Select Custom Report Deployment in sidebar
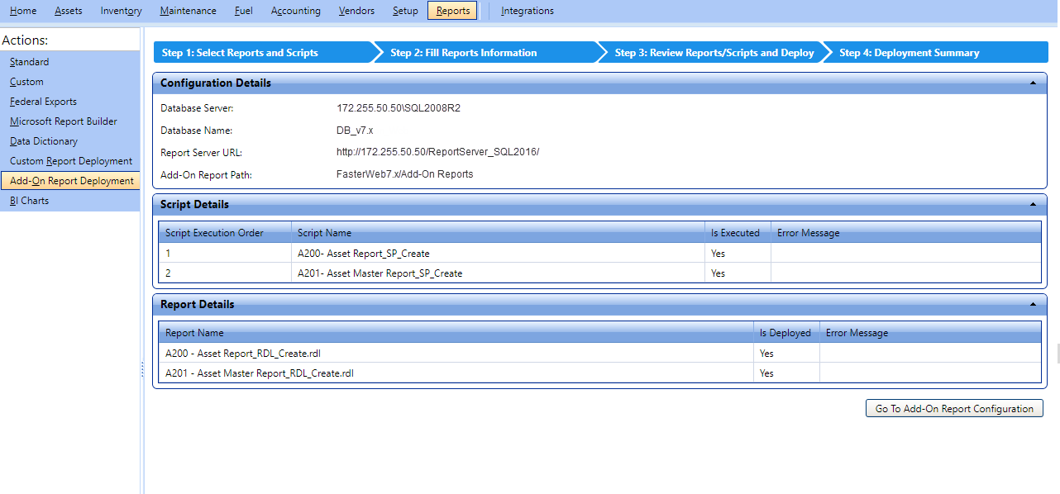 pos(71,161)
